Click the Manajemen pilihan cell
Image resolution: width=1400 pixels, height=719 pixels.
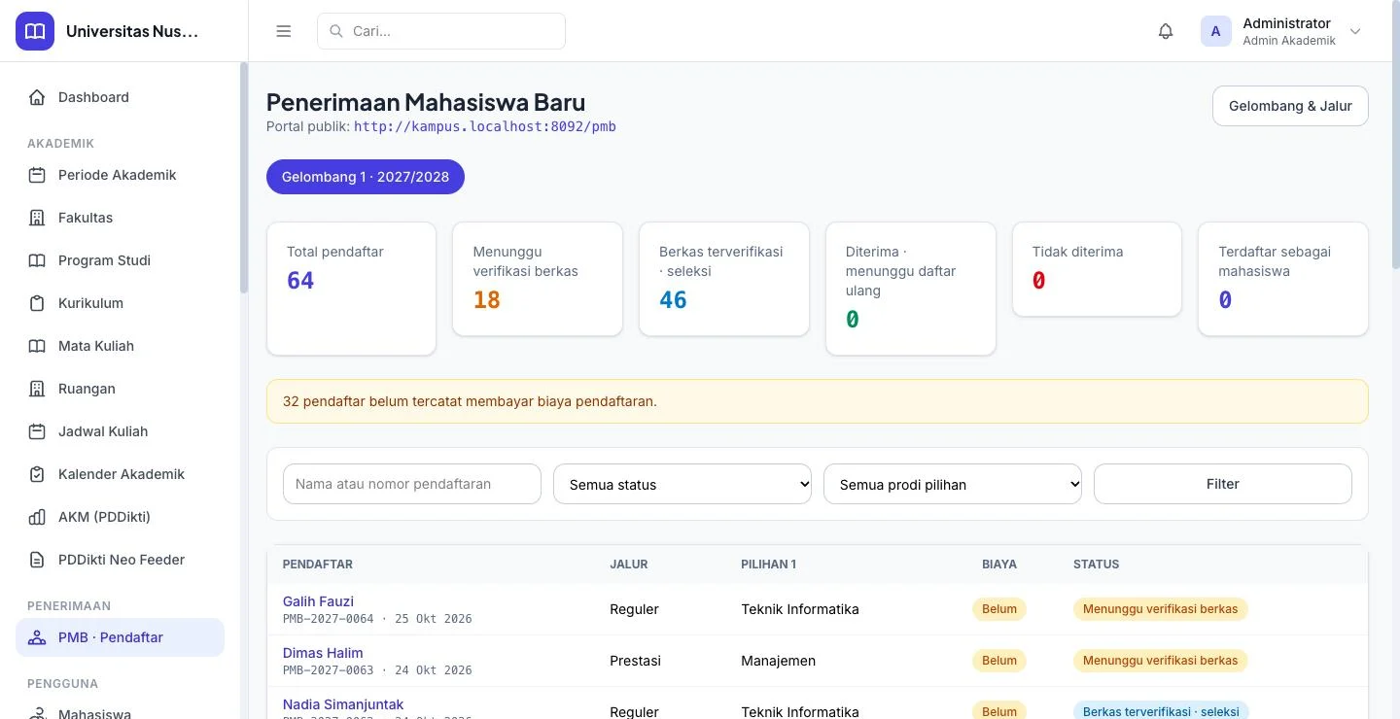pos(779,661)
